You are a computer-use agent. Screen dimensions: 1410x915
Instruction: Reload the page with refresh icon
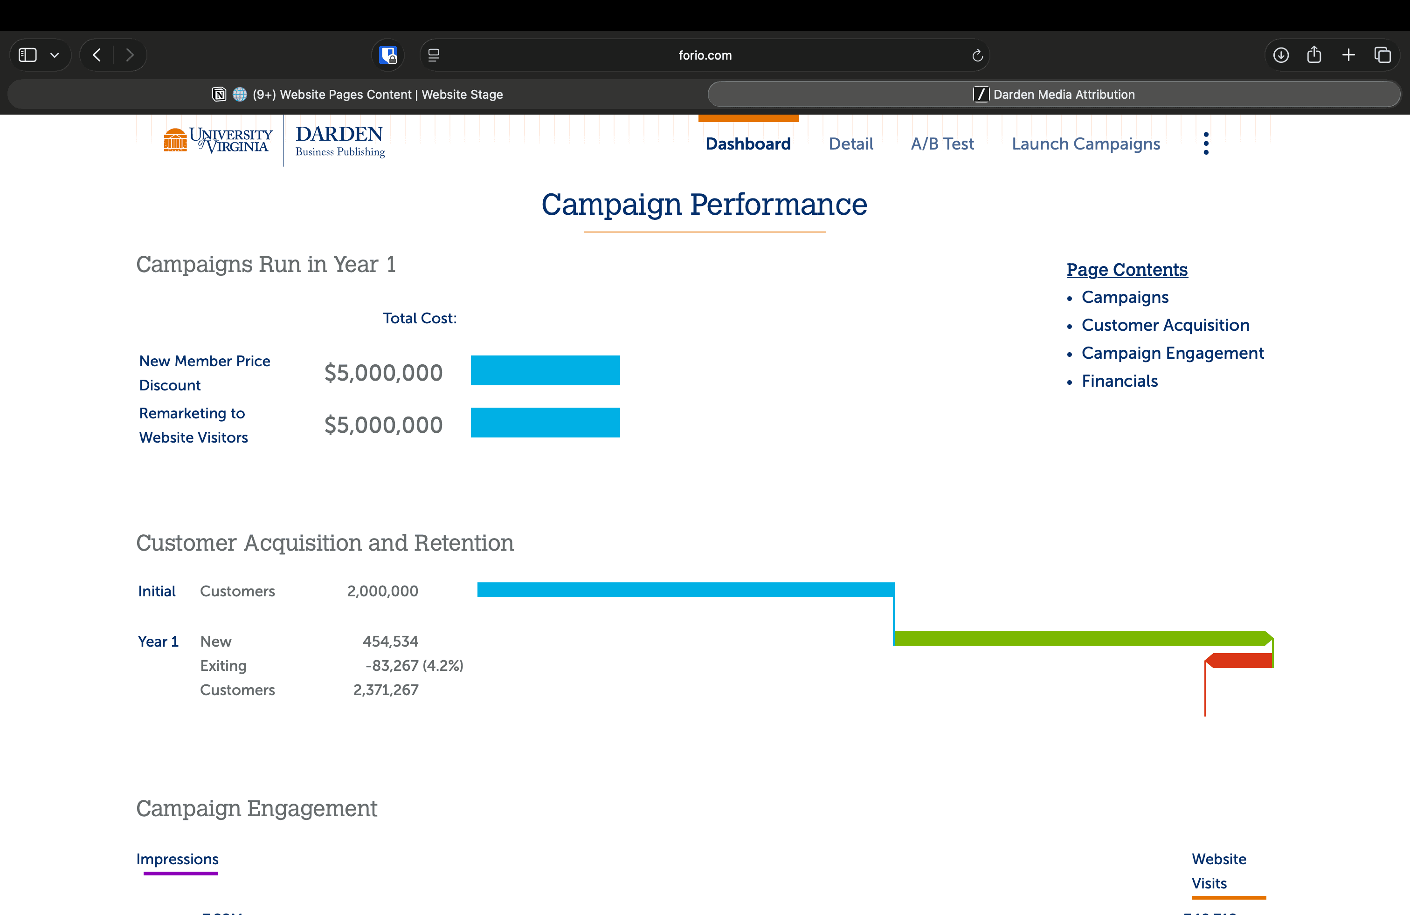click(x=977, y=55)
